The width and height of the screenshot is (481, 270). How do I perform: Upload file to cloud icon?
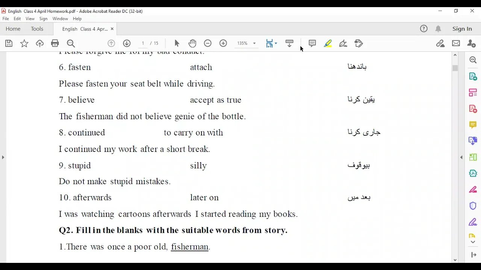(40, 43)
